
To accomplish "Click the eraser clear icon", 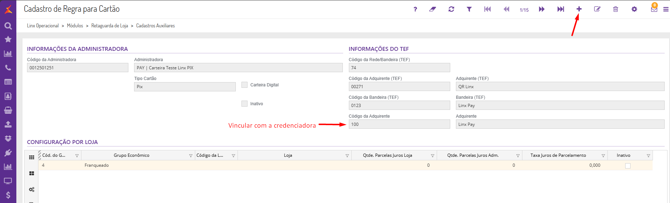I will [x=432, y=9].
